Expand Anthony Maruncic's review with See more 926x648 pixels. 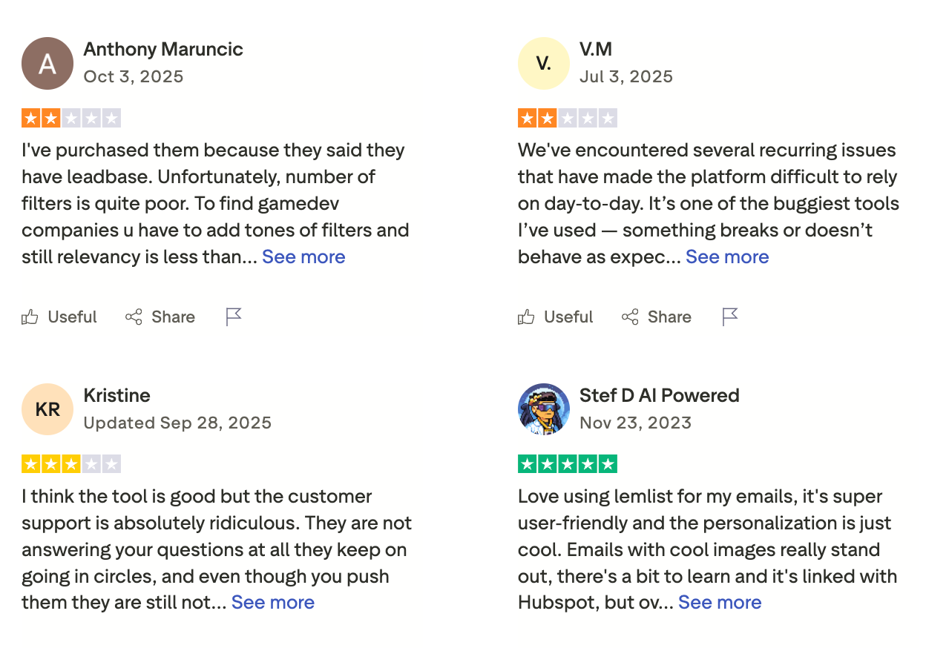[x=303, y=257]
